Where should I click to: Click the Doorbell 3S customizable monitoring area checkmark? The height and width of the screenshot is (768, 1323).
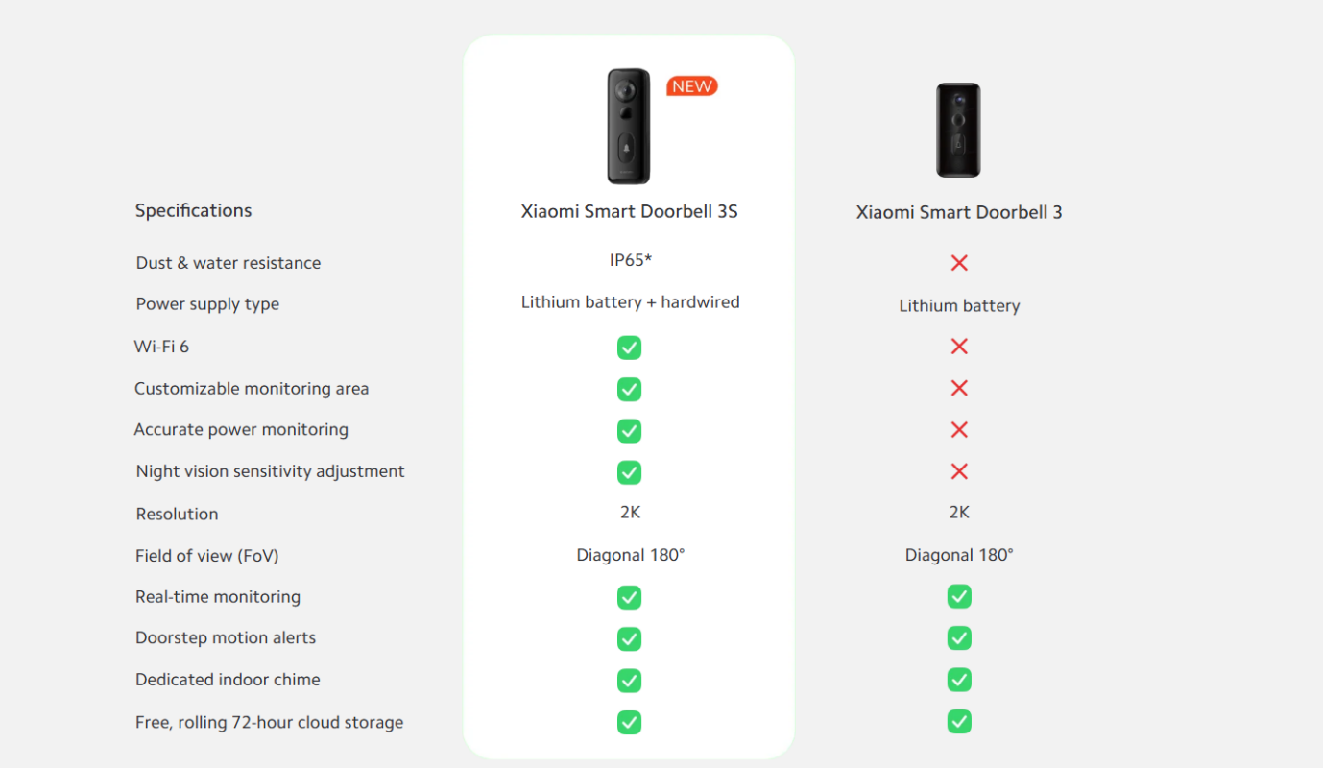click(629, 389)
